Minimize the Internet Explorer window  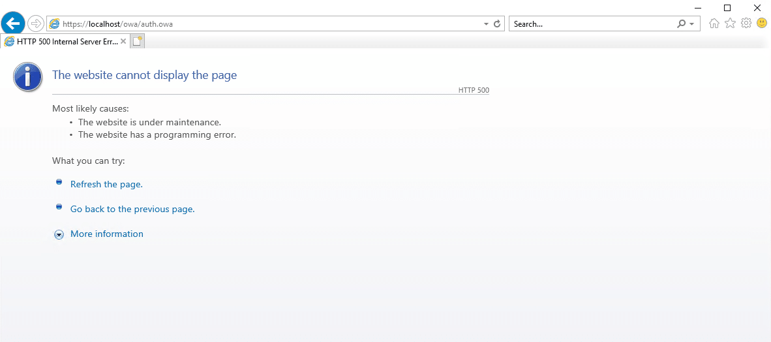point(697,8)
